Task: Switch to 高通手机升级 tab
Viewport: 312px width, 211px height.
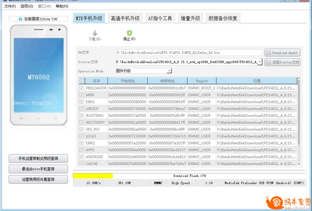Action: coord(125,19)
